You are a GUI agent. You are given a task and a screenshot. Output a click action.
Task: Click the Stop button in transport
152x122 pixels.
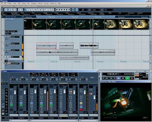click(x=123, y=78)
